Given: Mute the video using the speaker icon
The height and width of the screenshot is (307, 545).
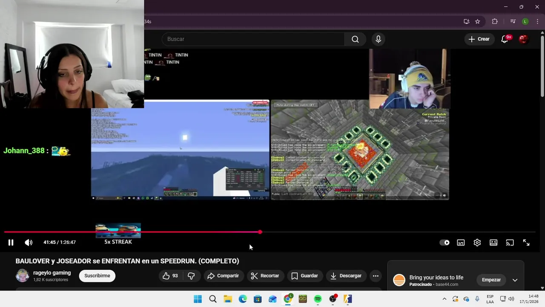Looking at the screenshot, I should (29, 242).
